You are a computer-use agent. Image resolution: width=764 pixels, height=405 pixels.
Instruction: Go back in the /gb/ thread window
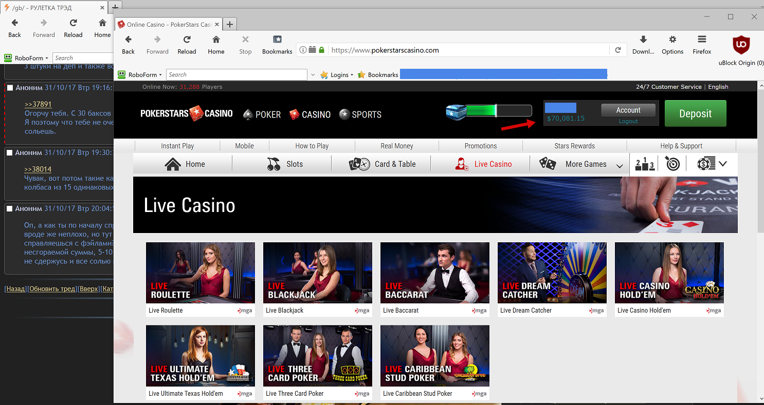point(14,28)
